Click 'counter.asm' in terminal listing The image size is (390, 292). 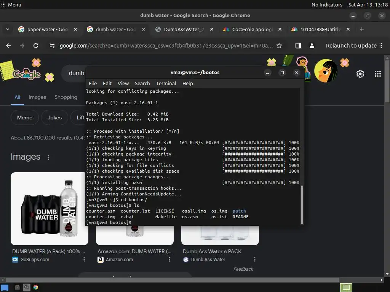pyautogui.click(x=101, y=211)
